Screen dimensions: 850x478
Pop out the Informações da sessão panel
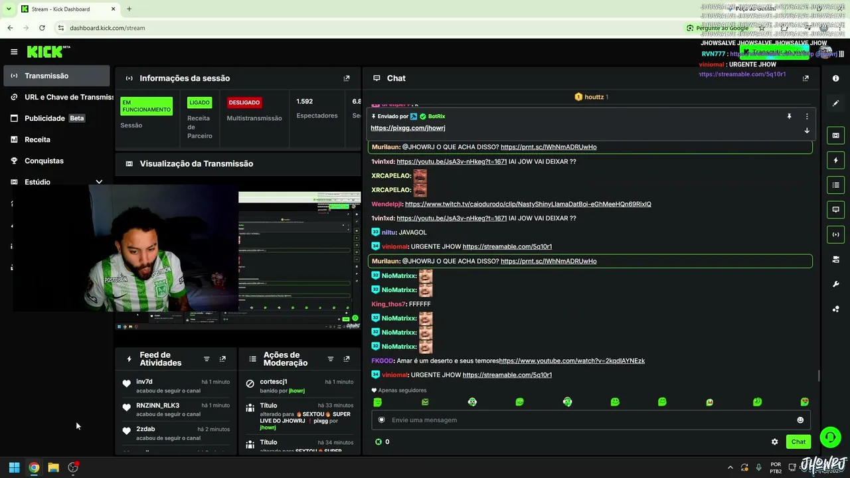346,78
